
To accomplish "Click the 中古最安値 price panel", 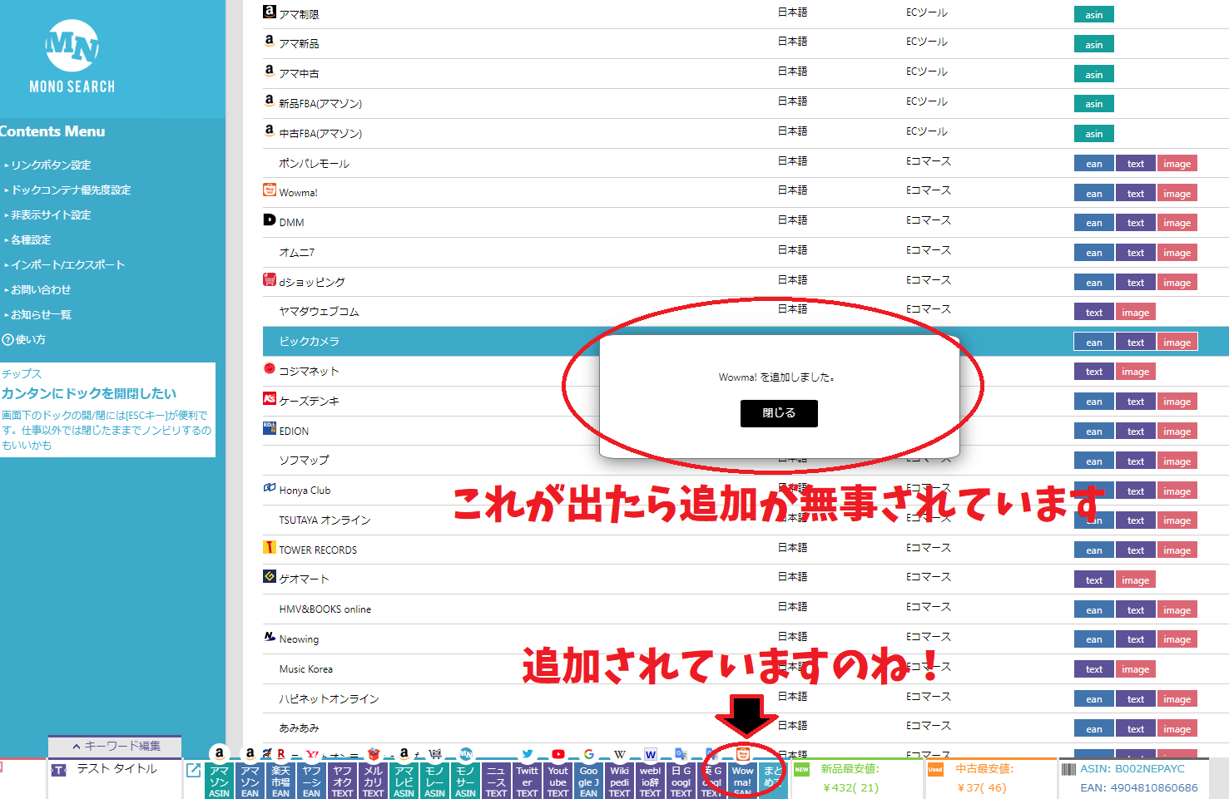I will point(989,779).
